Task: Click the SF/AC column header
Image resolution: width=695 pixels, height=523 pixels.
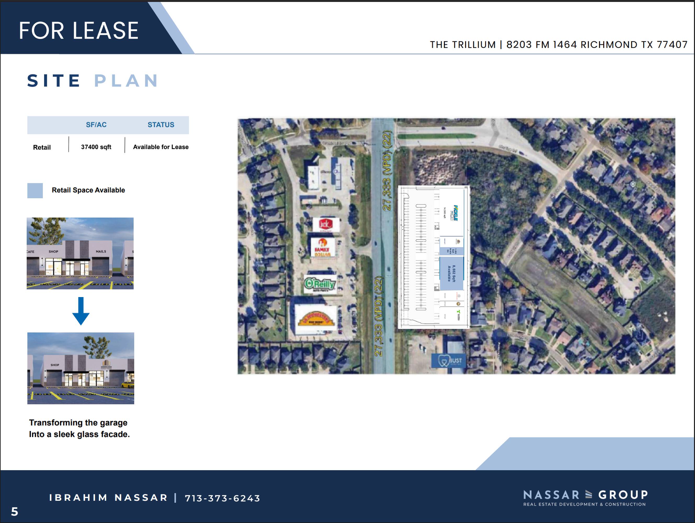Action: click(96, 125)
